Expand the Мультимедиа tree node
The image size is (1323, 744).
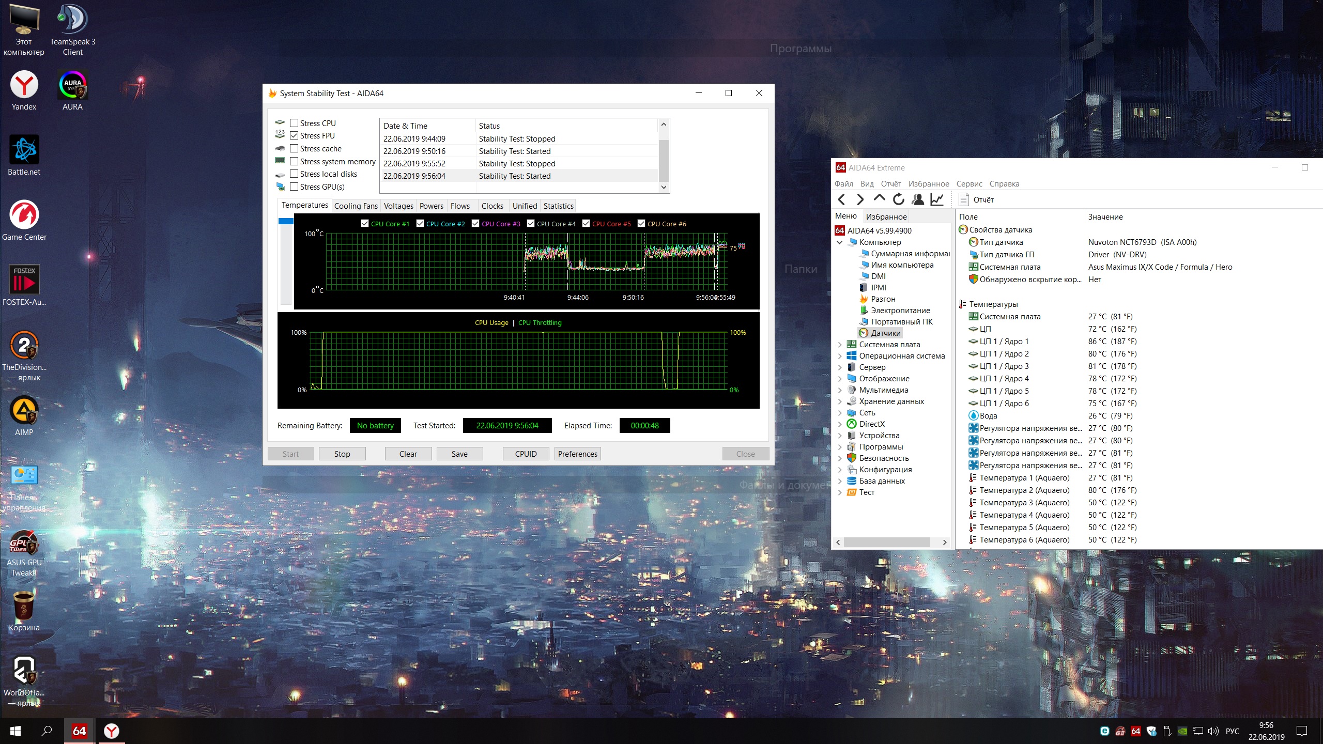[840, 390]
